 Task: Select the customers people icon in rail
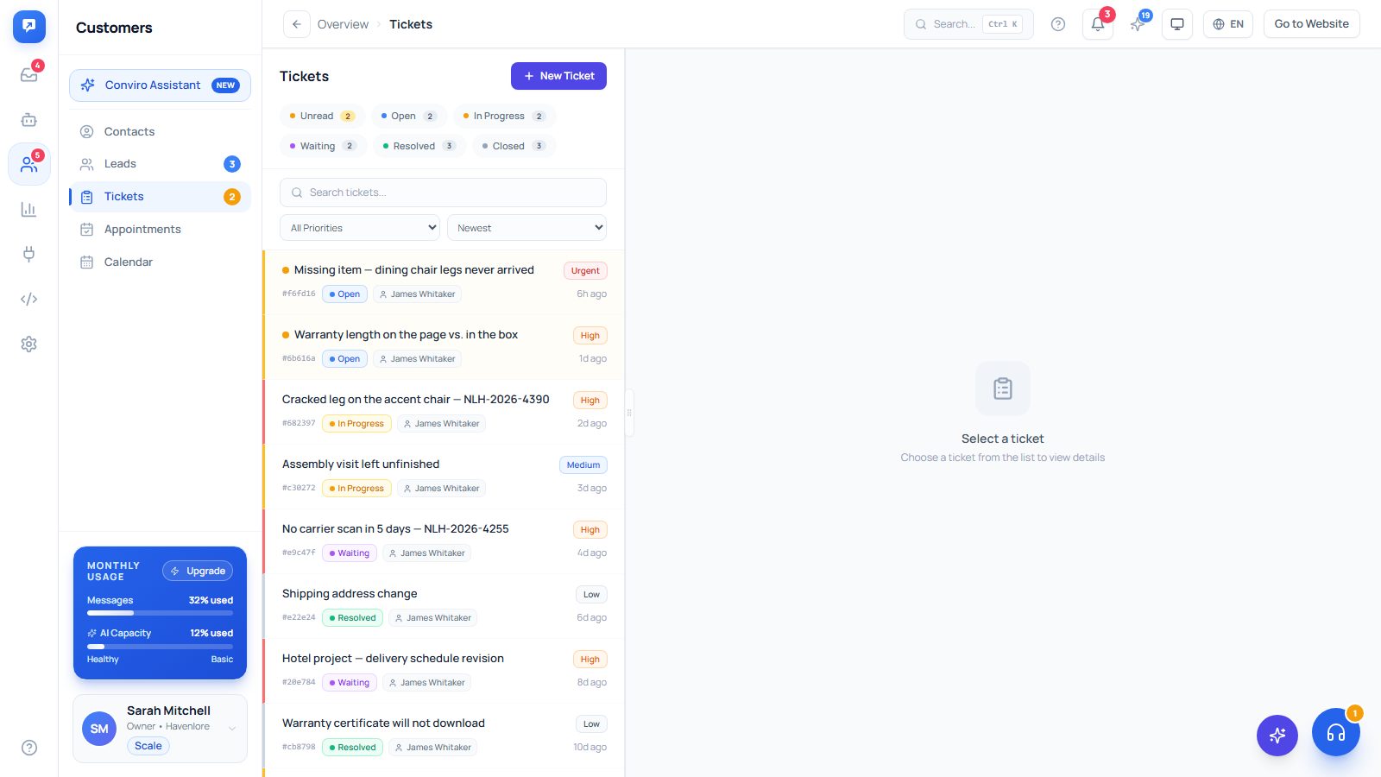coord(28,164)
